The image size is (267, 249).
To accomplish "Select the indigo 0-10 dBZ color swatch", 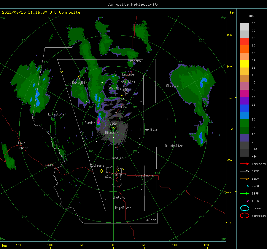I will point(244,138).
